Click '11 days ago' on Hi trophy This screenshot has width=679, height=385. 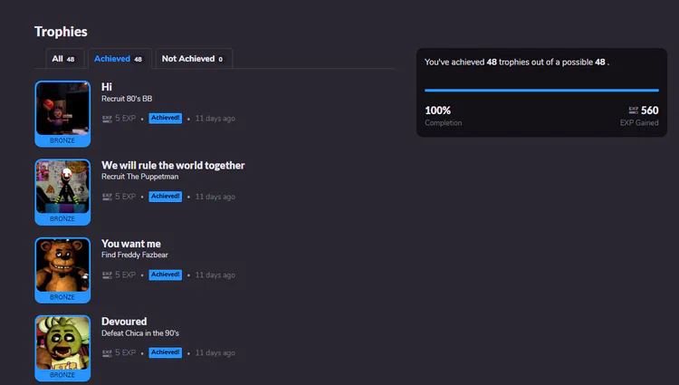215,119
